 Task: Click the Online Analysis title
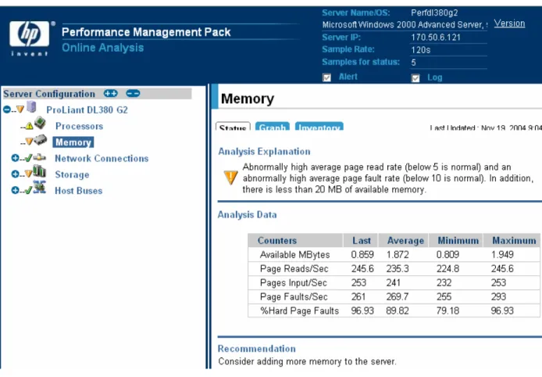(102, 48)
